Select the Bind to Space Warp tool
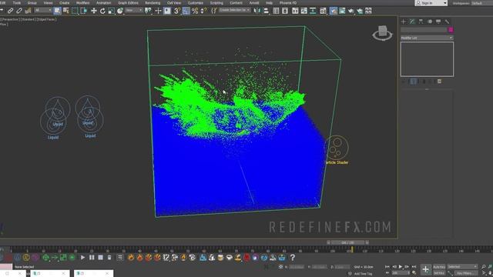 pos(28,11)
